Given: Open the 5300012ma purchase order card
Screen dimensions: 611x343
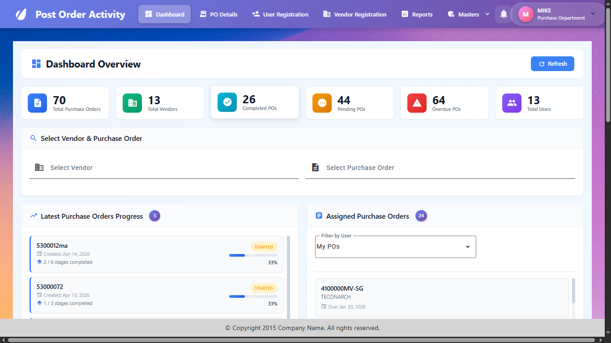Looking at the screenshot, I should coord(157,254).
